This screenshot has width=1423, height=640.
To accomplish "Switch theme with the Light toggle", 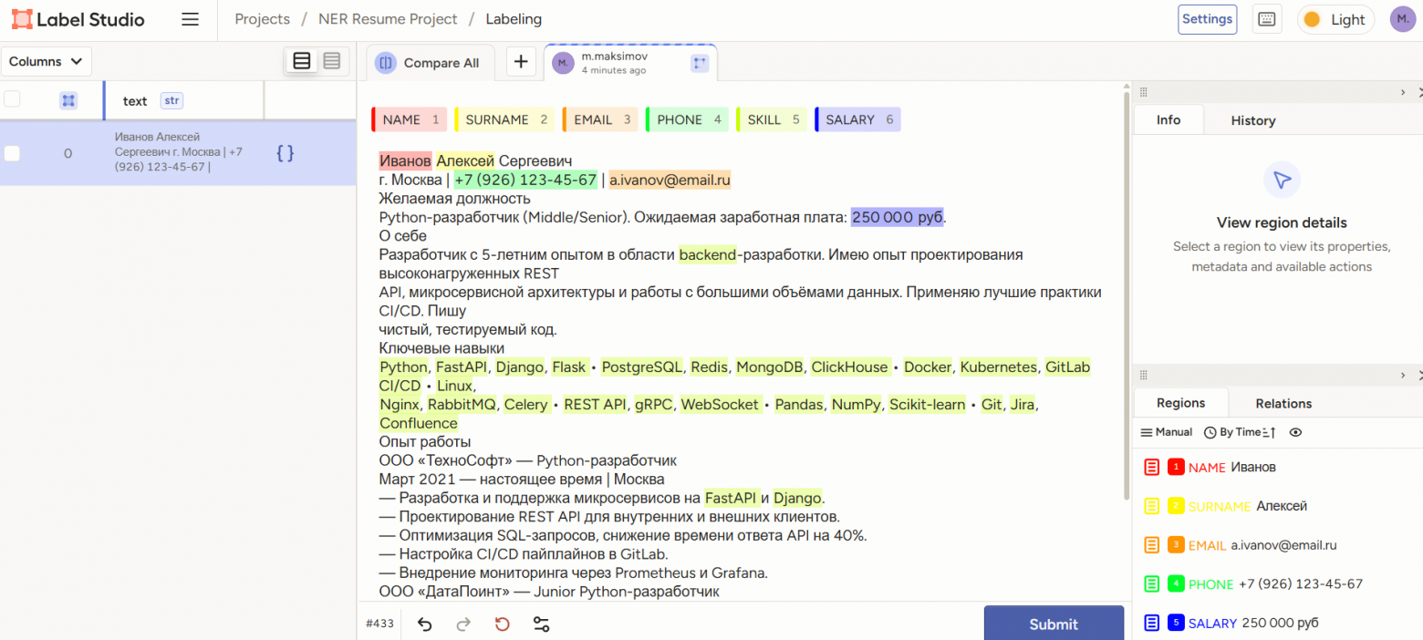I will click(x=1335, y=18).
